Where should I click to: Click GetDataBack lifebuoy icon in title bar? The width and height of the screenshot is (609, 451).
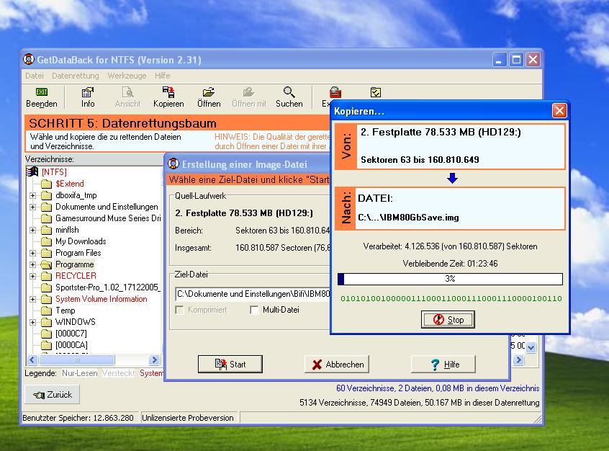pos(28,60)
